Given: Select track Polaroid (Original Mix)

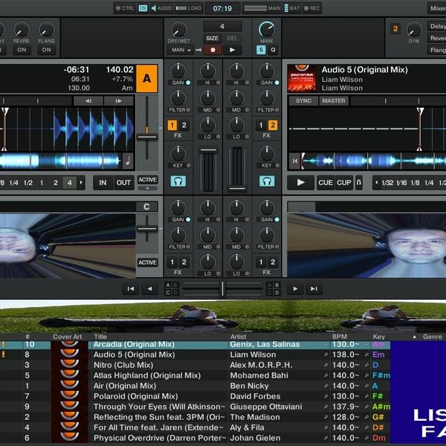Looking at the screenshot, I should [136, 396].
